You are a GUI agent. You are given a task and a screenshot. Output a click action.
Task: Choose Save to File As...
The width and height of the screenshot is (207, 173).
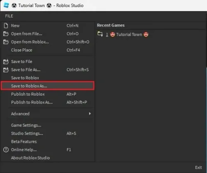click(48, 70)
